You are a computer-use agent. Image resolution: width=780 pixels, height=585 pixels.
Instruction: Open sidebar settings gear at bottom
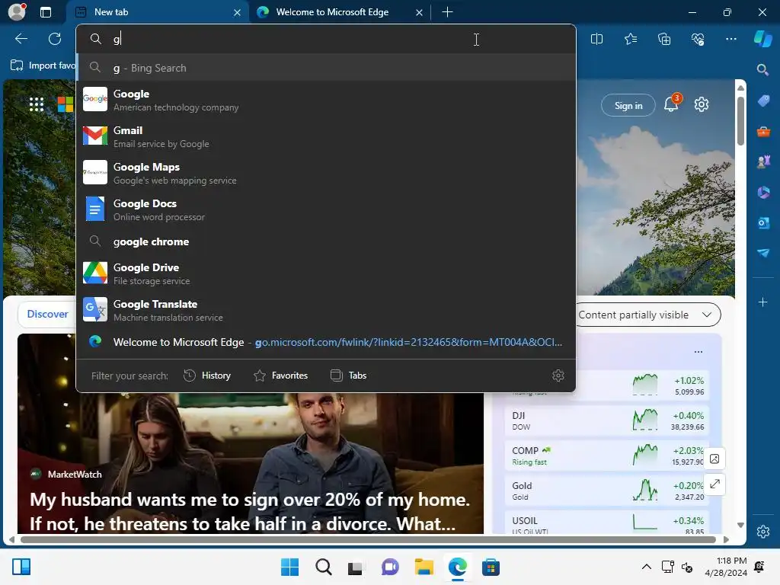(x=763, y=531)
